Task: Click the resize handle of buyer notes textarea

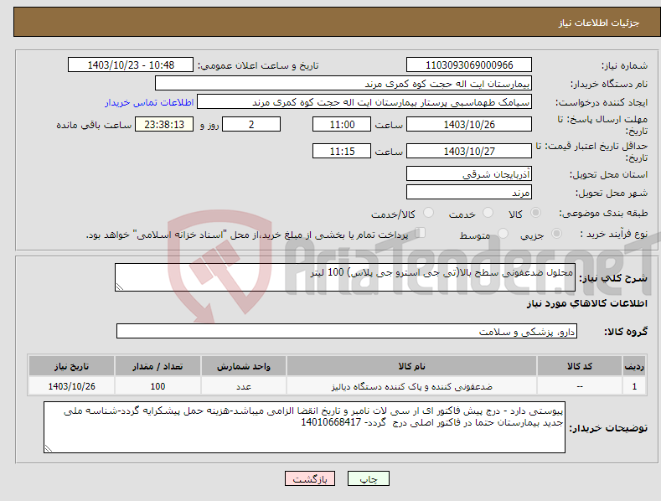Action: (x=49, y=449)
